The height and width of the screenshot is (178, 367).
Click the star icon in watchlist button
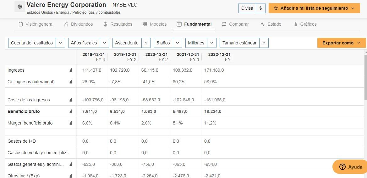pos(276,8)
